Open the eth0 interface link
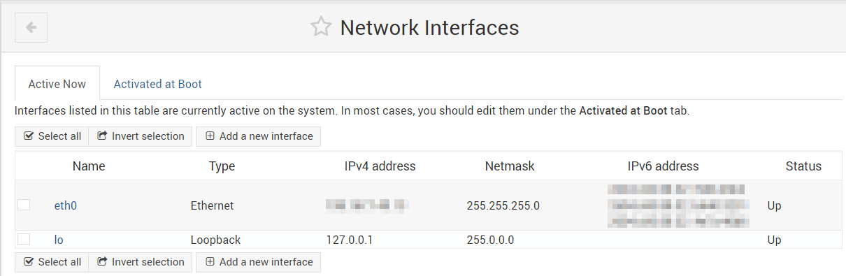This screenshot has height=276, width=846. pyautogui.click(x=66, y=205)
